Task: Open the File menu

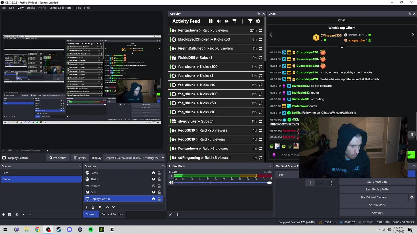Action: point(4,8)
